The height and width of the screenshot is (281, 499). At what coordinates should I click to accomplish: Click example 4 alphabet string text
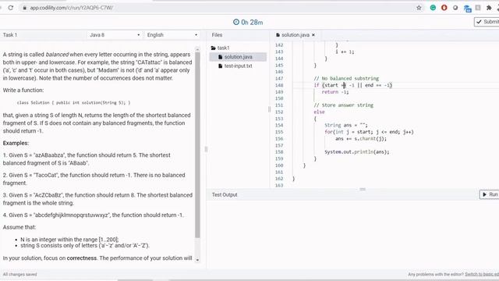point(94,215)
